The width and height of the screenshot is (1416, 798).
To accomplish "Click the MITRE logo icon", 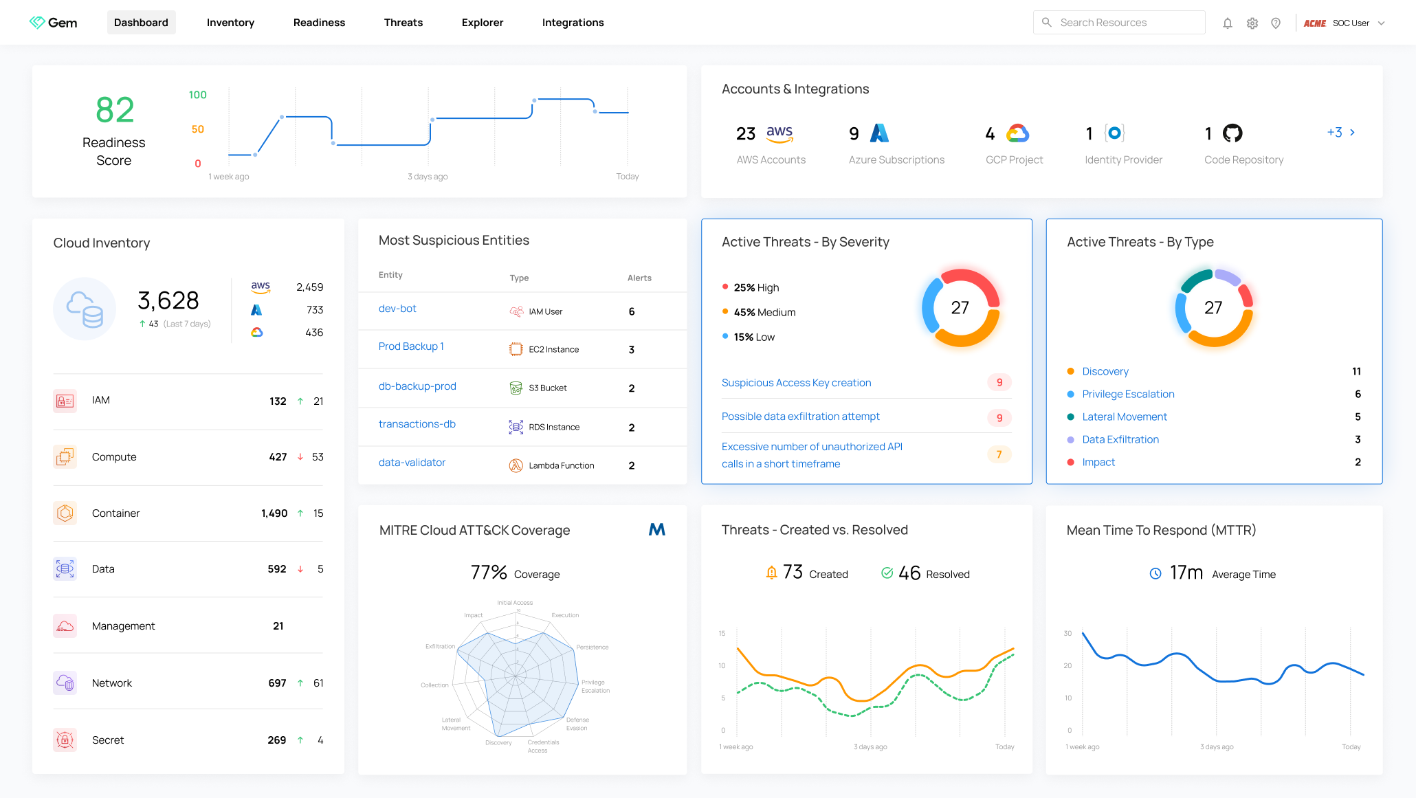I will click(x=656, y=529).
